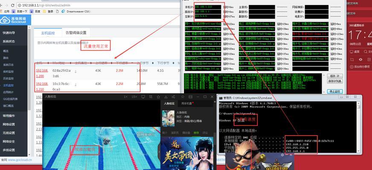Sort table by 上行字节 column

click(144, 63)
